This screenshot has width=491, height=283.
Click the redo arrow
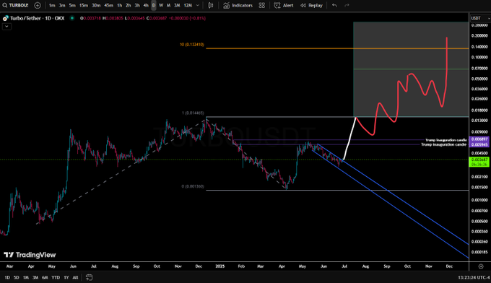tap(347, 5)
